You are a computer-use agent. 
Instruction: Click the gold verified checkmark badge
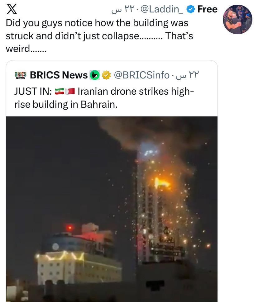(x=107, y=75)
